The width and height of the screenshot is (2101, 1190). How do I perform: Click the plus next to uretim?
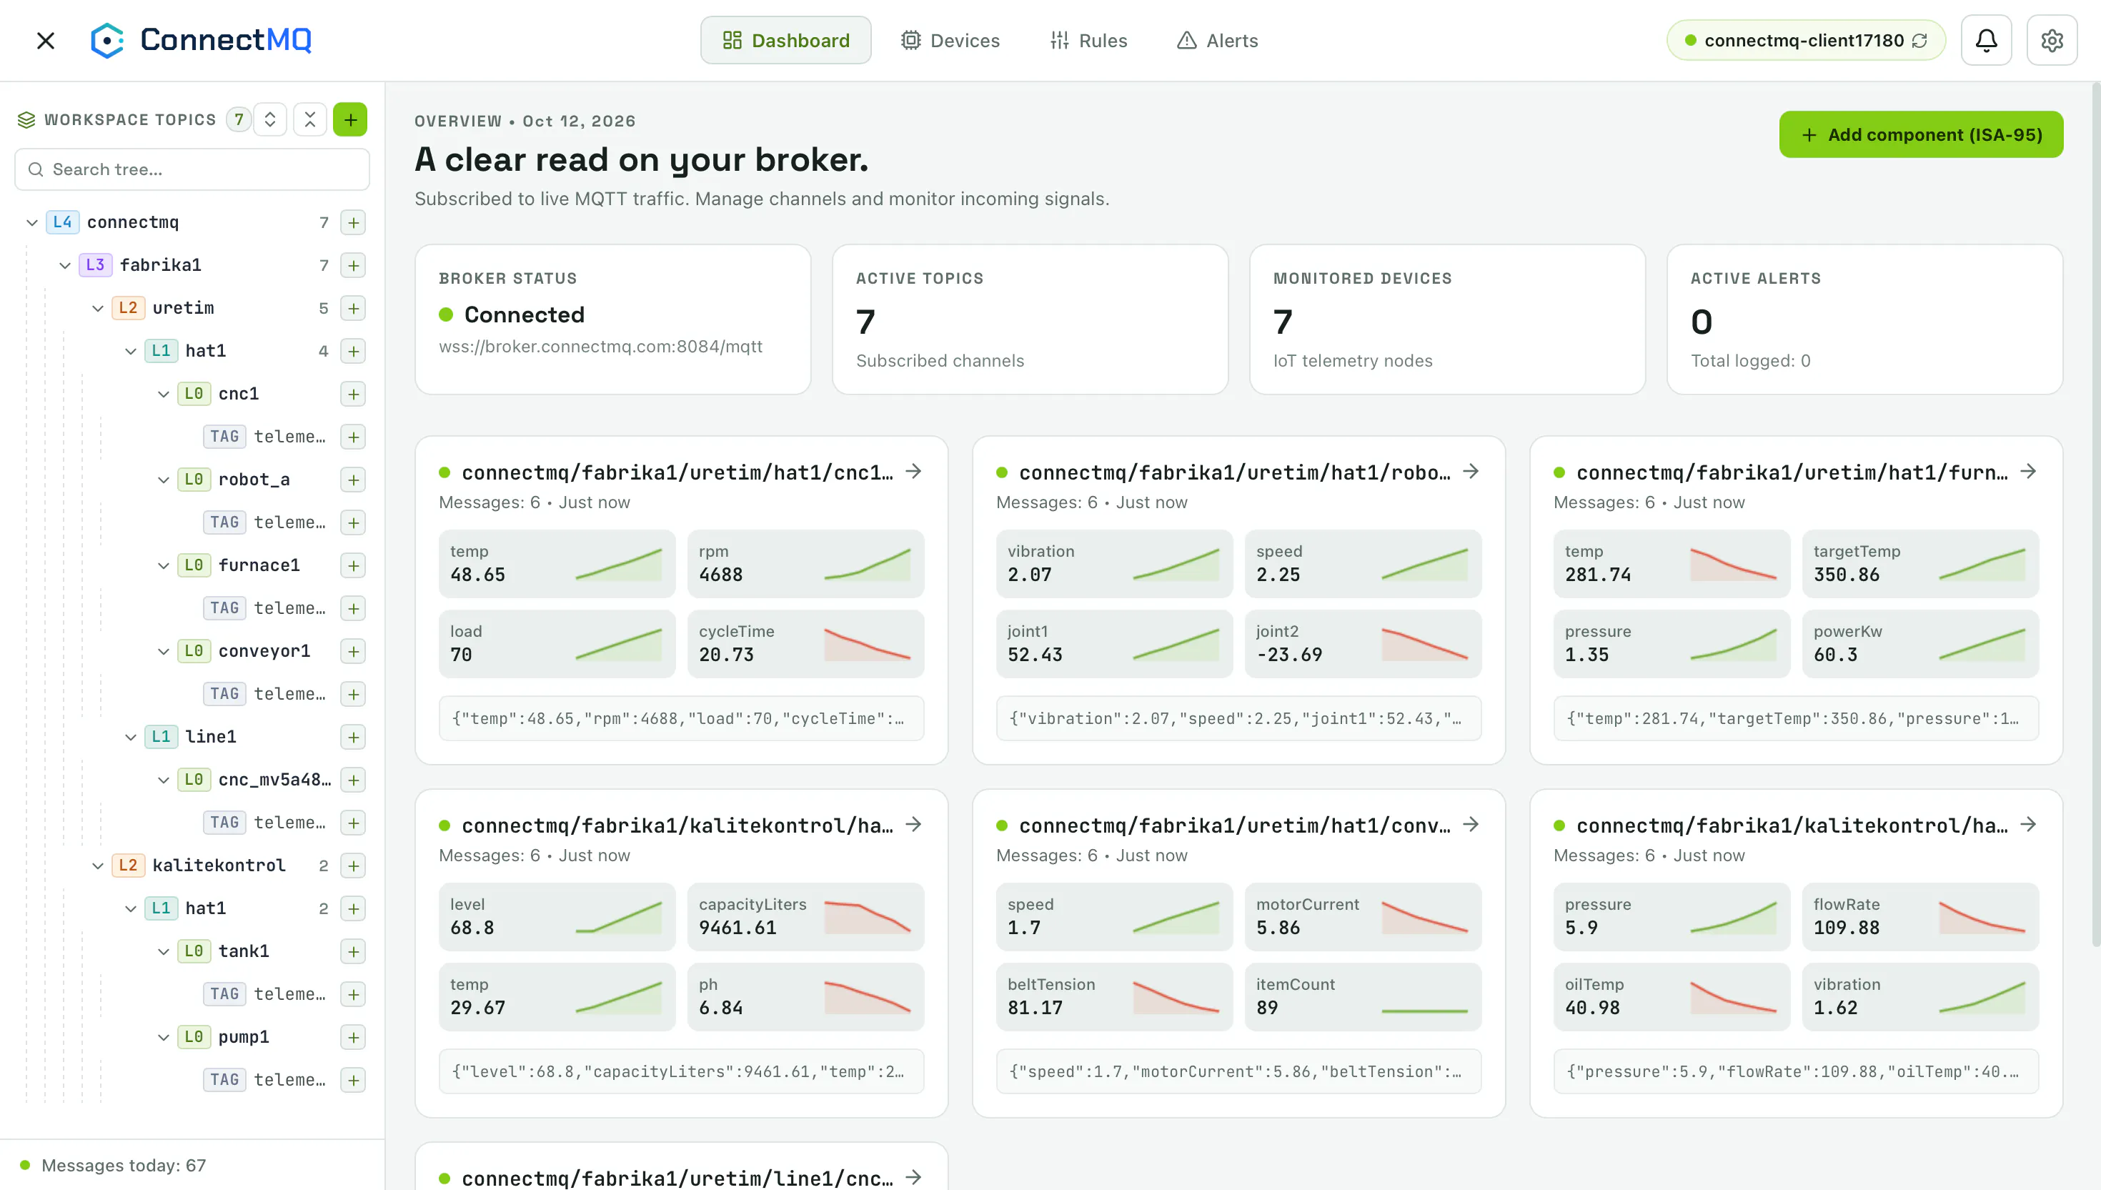[x=353, y=308]
